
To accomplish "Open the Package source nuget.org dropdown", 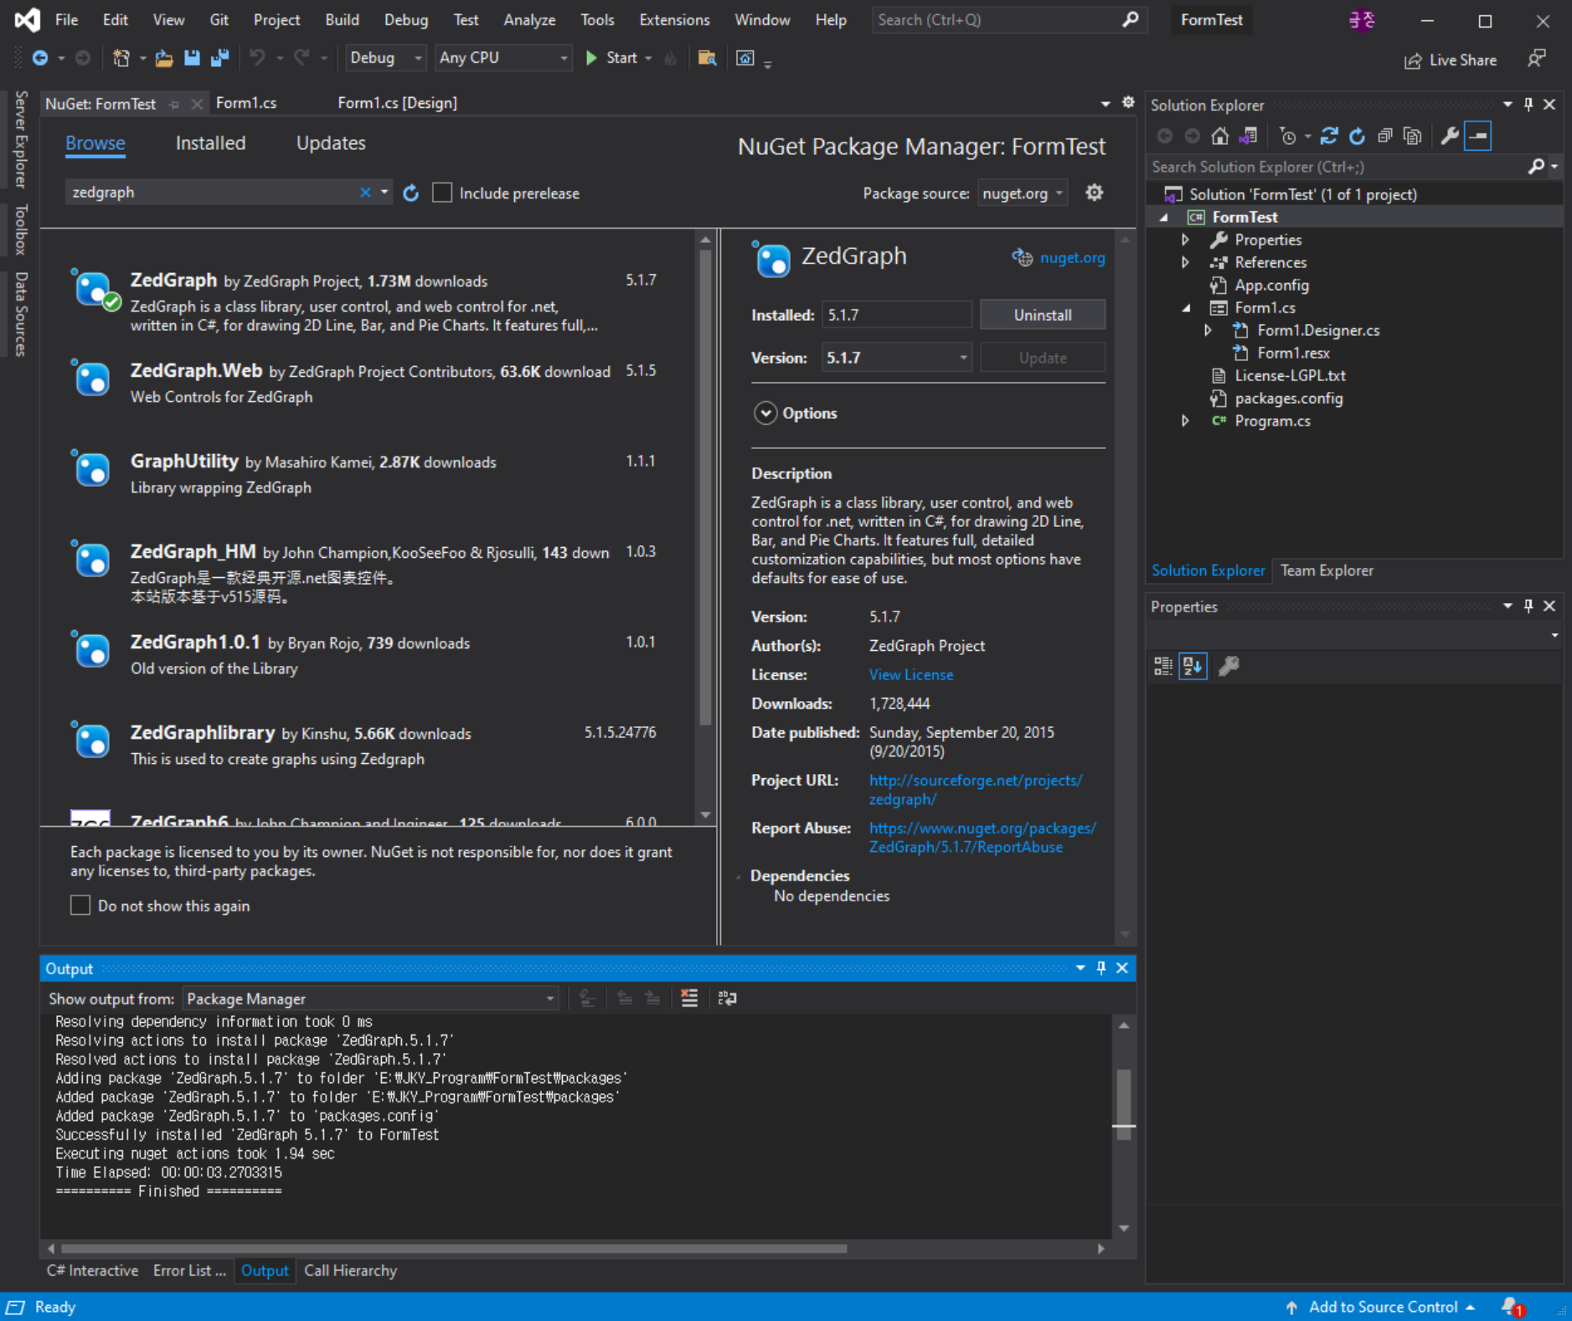I will tap(1022, 194).
